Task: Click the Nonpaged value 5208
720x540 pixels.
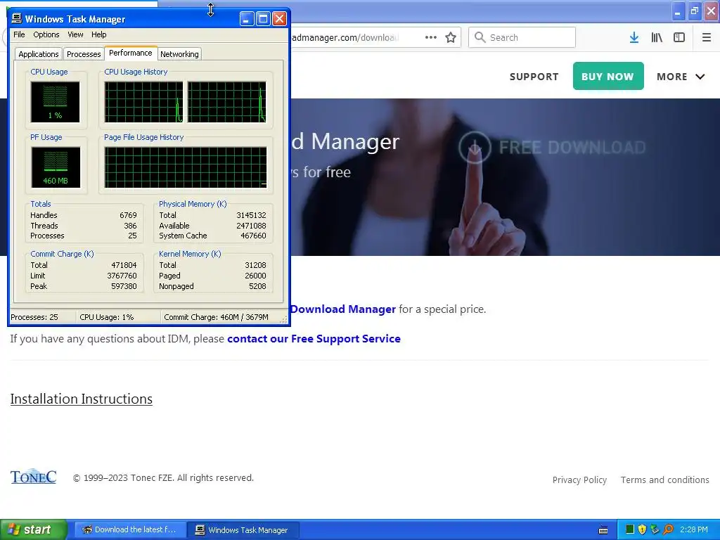Action: click(x=257, y=287)
